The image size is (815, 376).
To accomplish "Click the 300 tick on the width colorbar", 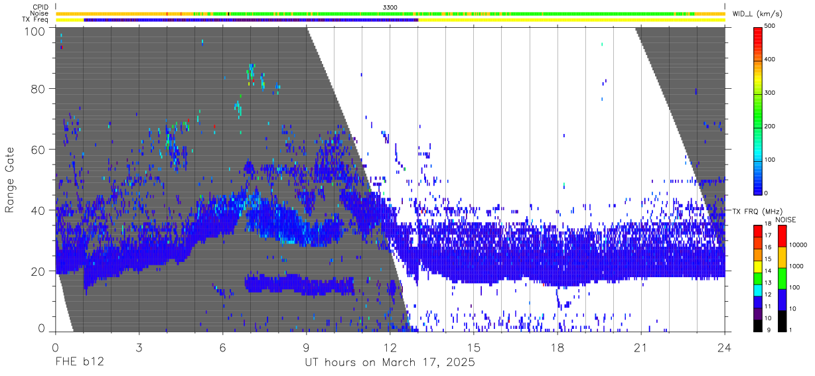I will pos(769,93).
